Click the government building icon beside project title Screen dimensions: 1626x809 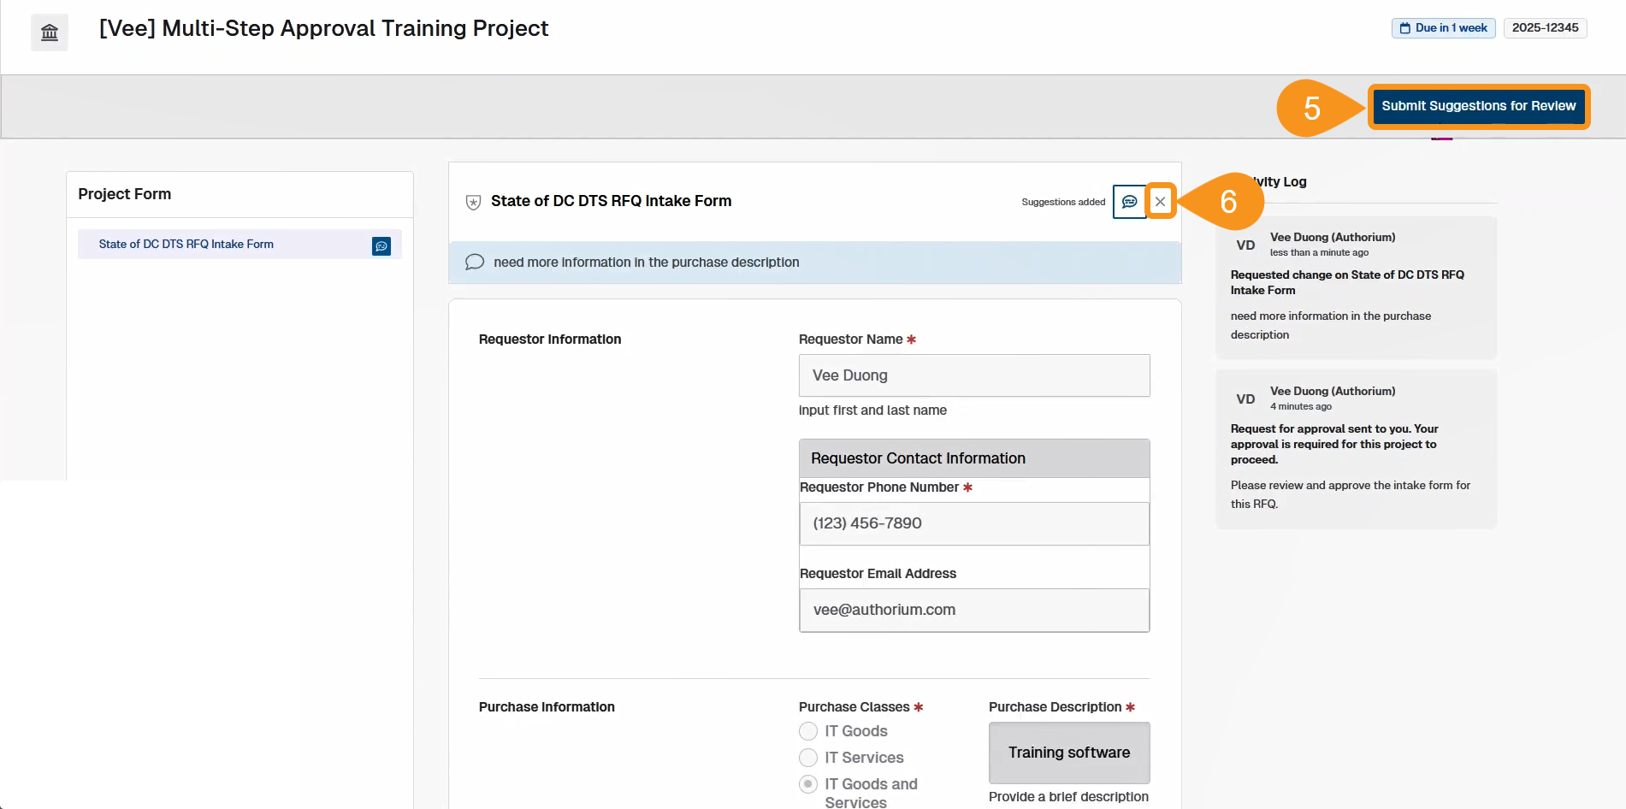click(x=50, y=32)
